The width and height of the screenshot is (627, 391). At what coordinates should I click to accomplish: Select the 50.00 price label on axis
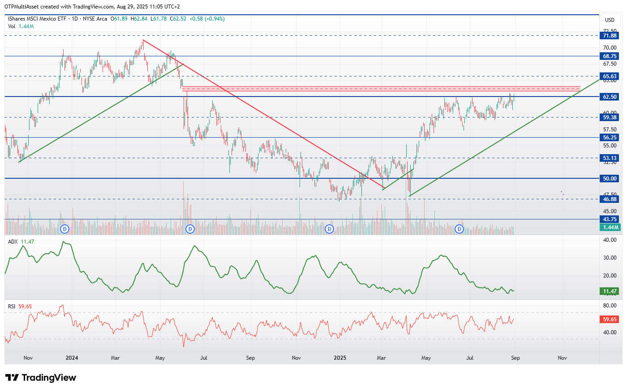tap(610, 179)
